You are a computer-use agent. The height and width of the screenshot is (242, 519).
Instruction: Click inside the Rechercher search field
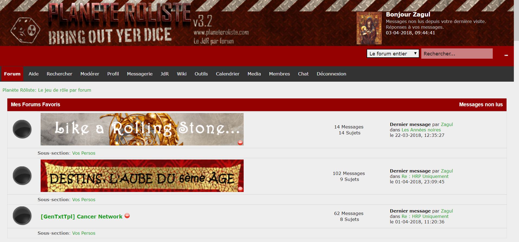[456, 54]
